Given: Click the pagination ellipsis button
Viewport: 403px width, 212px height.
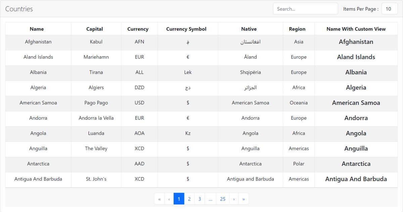Looking at the screenshot, I should tap(211, 199).
